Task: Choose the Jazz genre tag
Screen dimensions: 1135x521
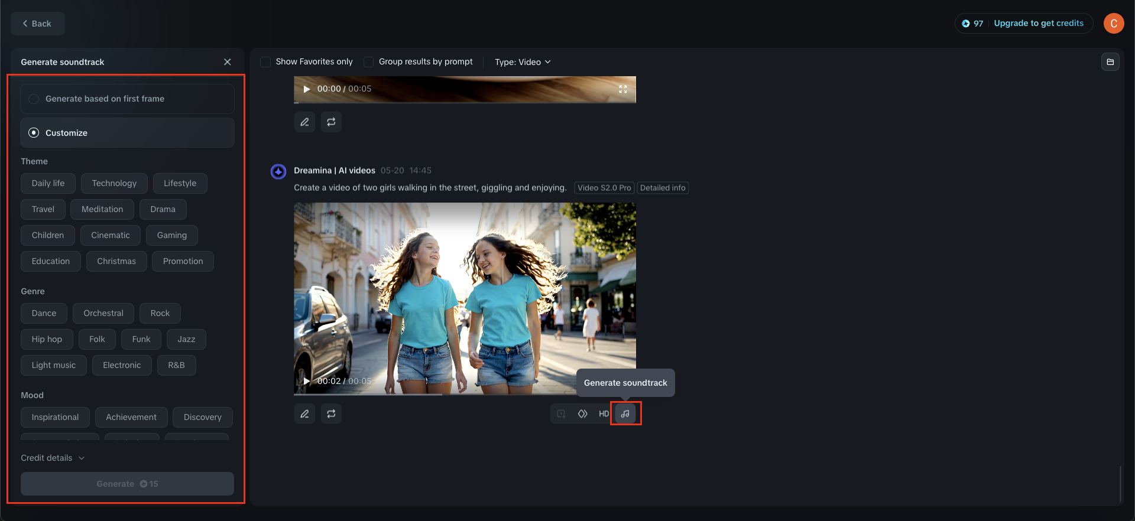Action: [x=186, y=339]
